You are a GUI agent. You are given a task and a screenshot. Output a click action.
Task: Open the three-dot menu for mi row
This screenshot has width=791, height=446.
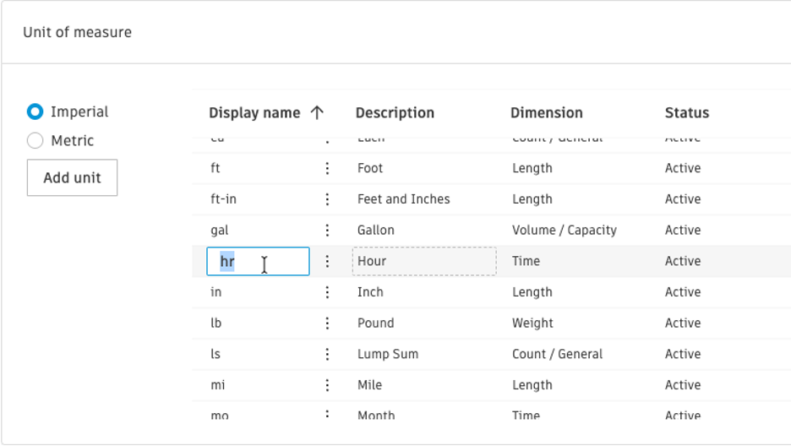(327, 385)
